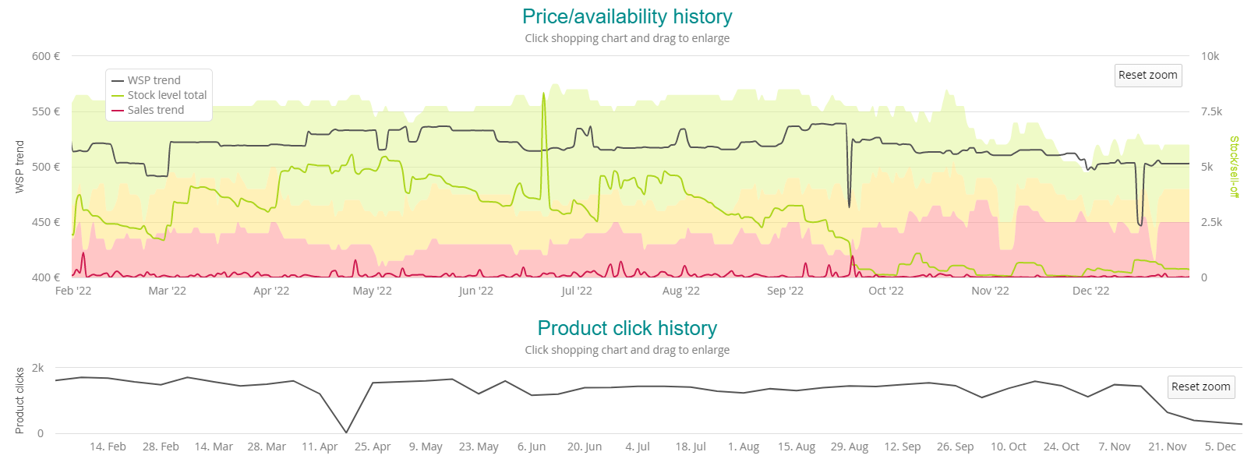The width and height of the screenshot is (1251, 466).
Task: Reset zoom on Price/availability history chart
Action: pos(1147,75)
